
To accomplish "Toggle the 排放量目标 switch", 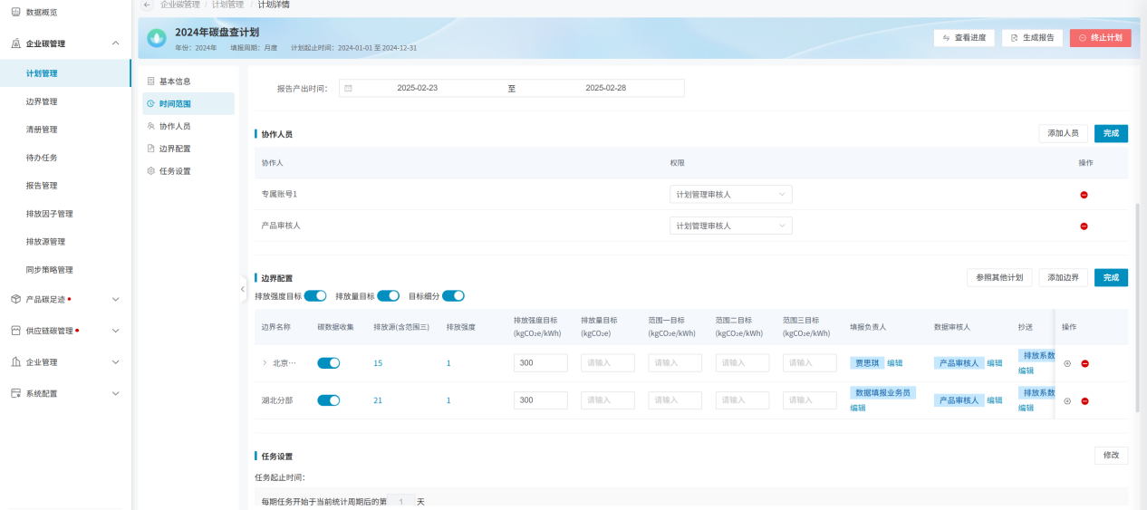I will coord(388,296).
